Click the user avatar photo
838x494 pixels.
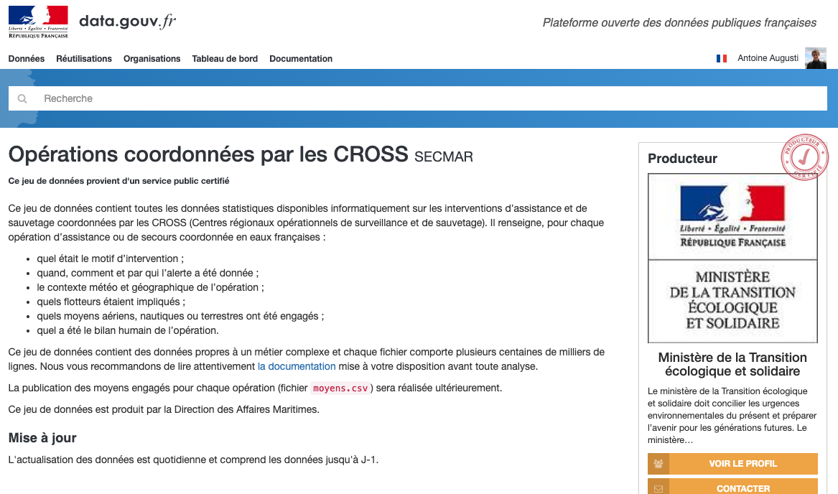click(816, 58)
